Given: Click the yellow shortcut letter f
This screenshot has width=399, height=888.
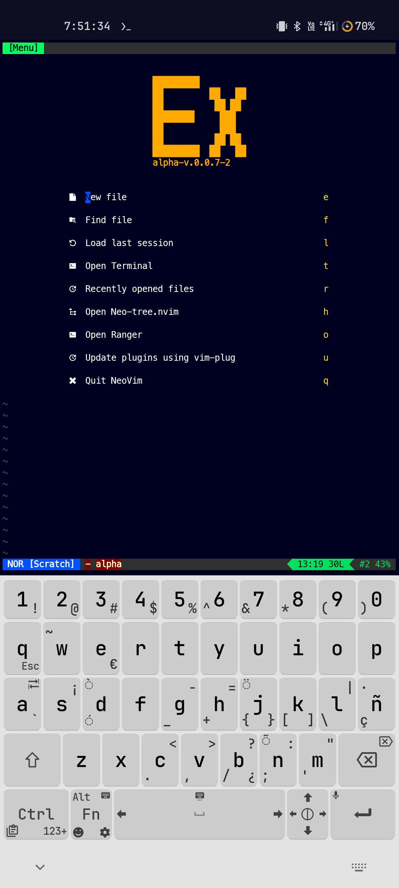Looking at the screenshot, I should tap(326, 220).
